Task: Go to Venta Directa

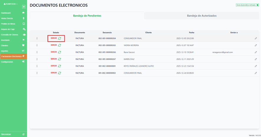Action: 13,18
